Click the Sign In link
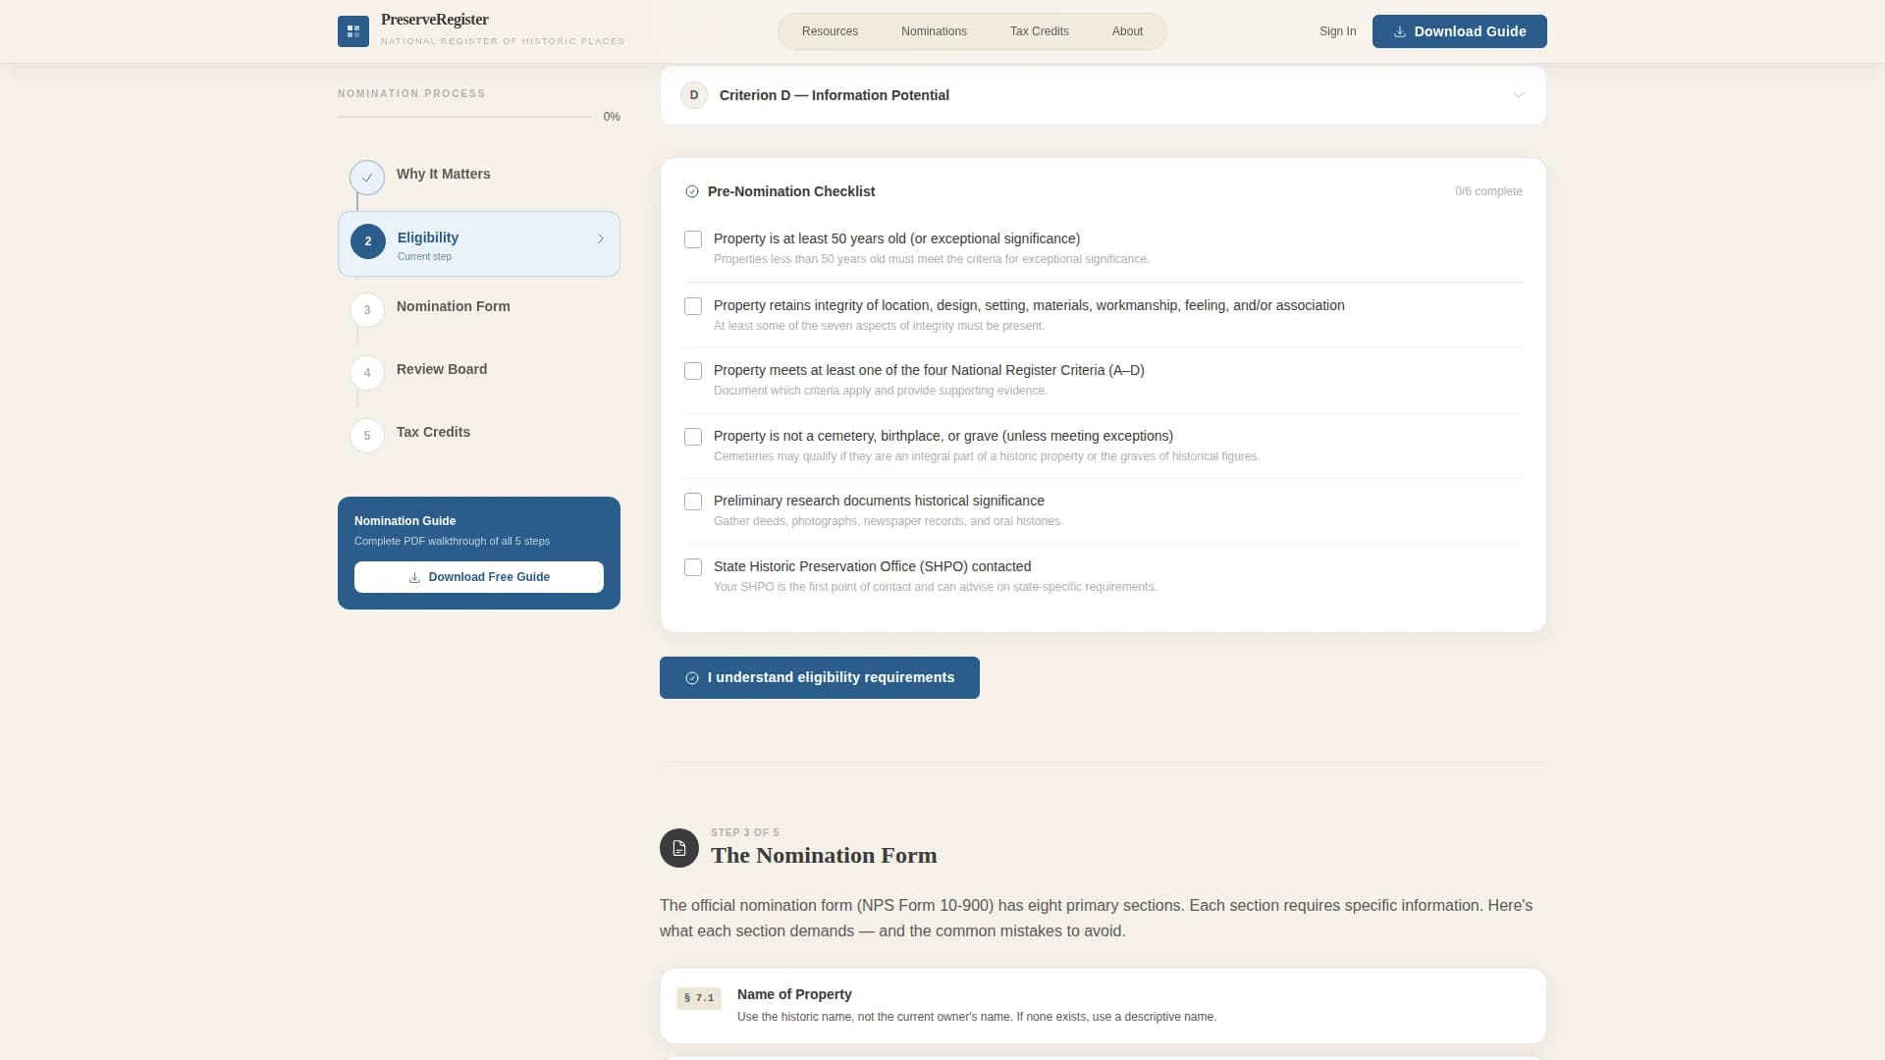The width and height of the screenshot is (1885, 1060). pyautogui.click(x=1337, y=31)
